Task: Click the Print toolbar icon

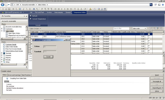Action: pyautogui.click(x=13, y=9)
